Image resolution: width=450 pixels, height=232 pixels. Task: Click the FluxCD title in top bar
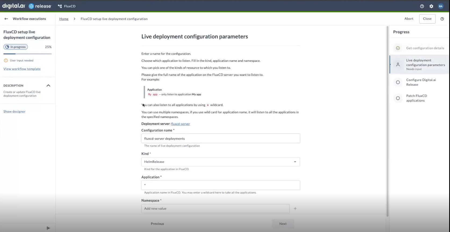pos(70,6)
